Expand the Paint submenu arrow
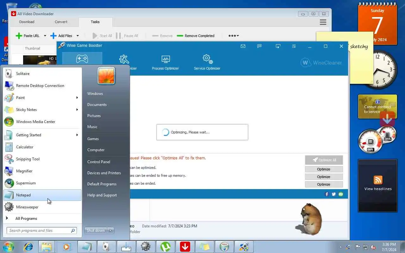The height and width of the screenshot is (253, 405). click(77, 98)
